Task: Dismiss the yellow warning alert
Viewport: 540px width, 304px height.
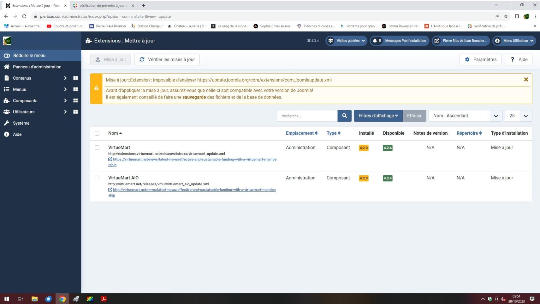Action: pyautogui.click(x=526, y=80)
